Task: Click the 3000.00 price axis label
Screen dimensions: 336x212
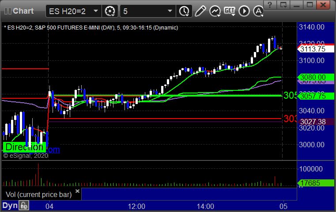Action: (x=312, y=145)
